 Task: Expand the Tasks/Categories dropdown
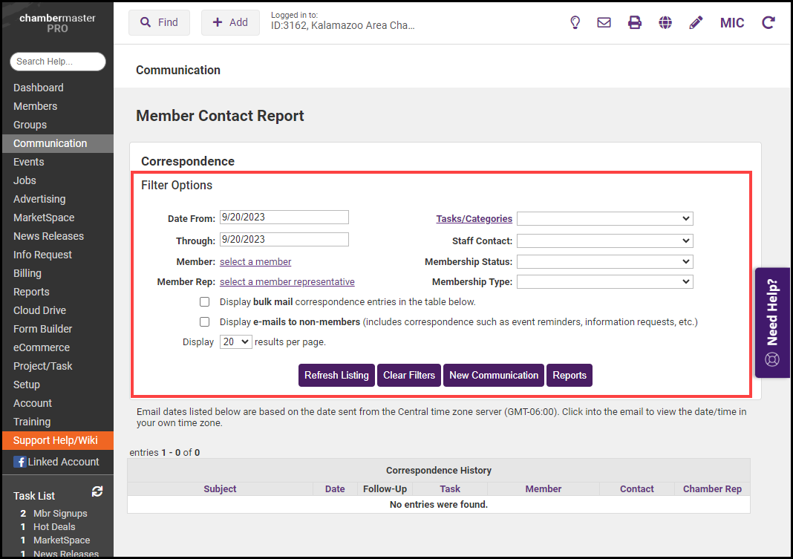click(x=604, y=219)
